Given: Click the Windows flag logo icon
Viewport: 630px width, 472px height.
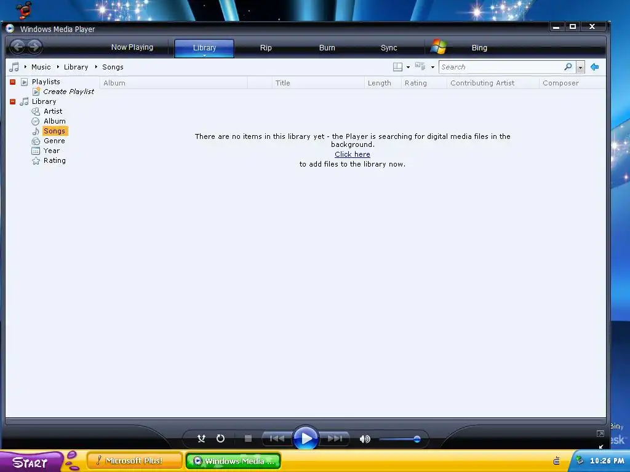Looking at the screenshot, I should click(438, 47).
